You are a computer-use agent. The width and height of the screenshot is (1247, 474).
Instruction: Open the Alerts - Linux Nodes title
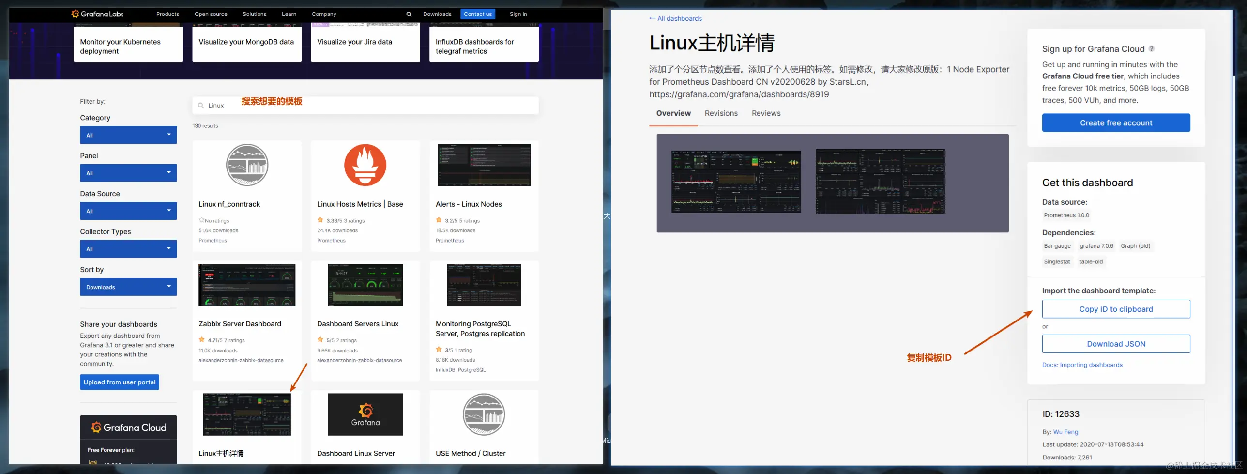(x=469, y=204)
